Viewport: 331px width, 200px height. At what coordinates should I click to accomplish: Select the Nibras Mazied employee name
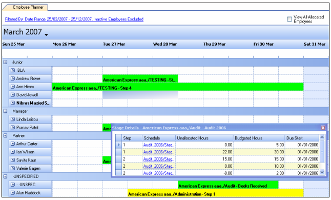pos(33,103)
